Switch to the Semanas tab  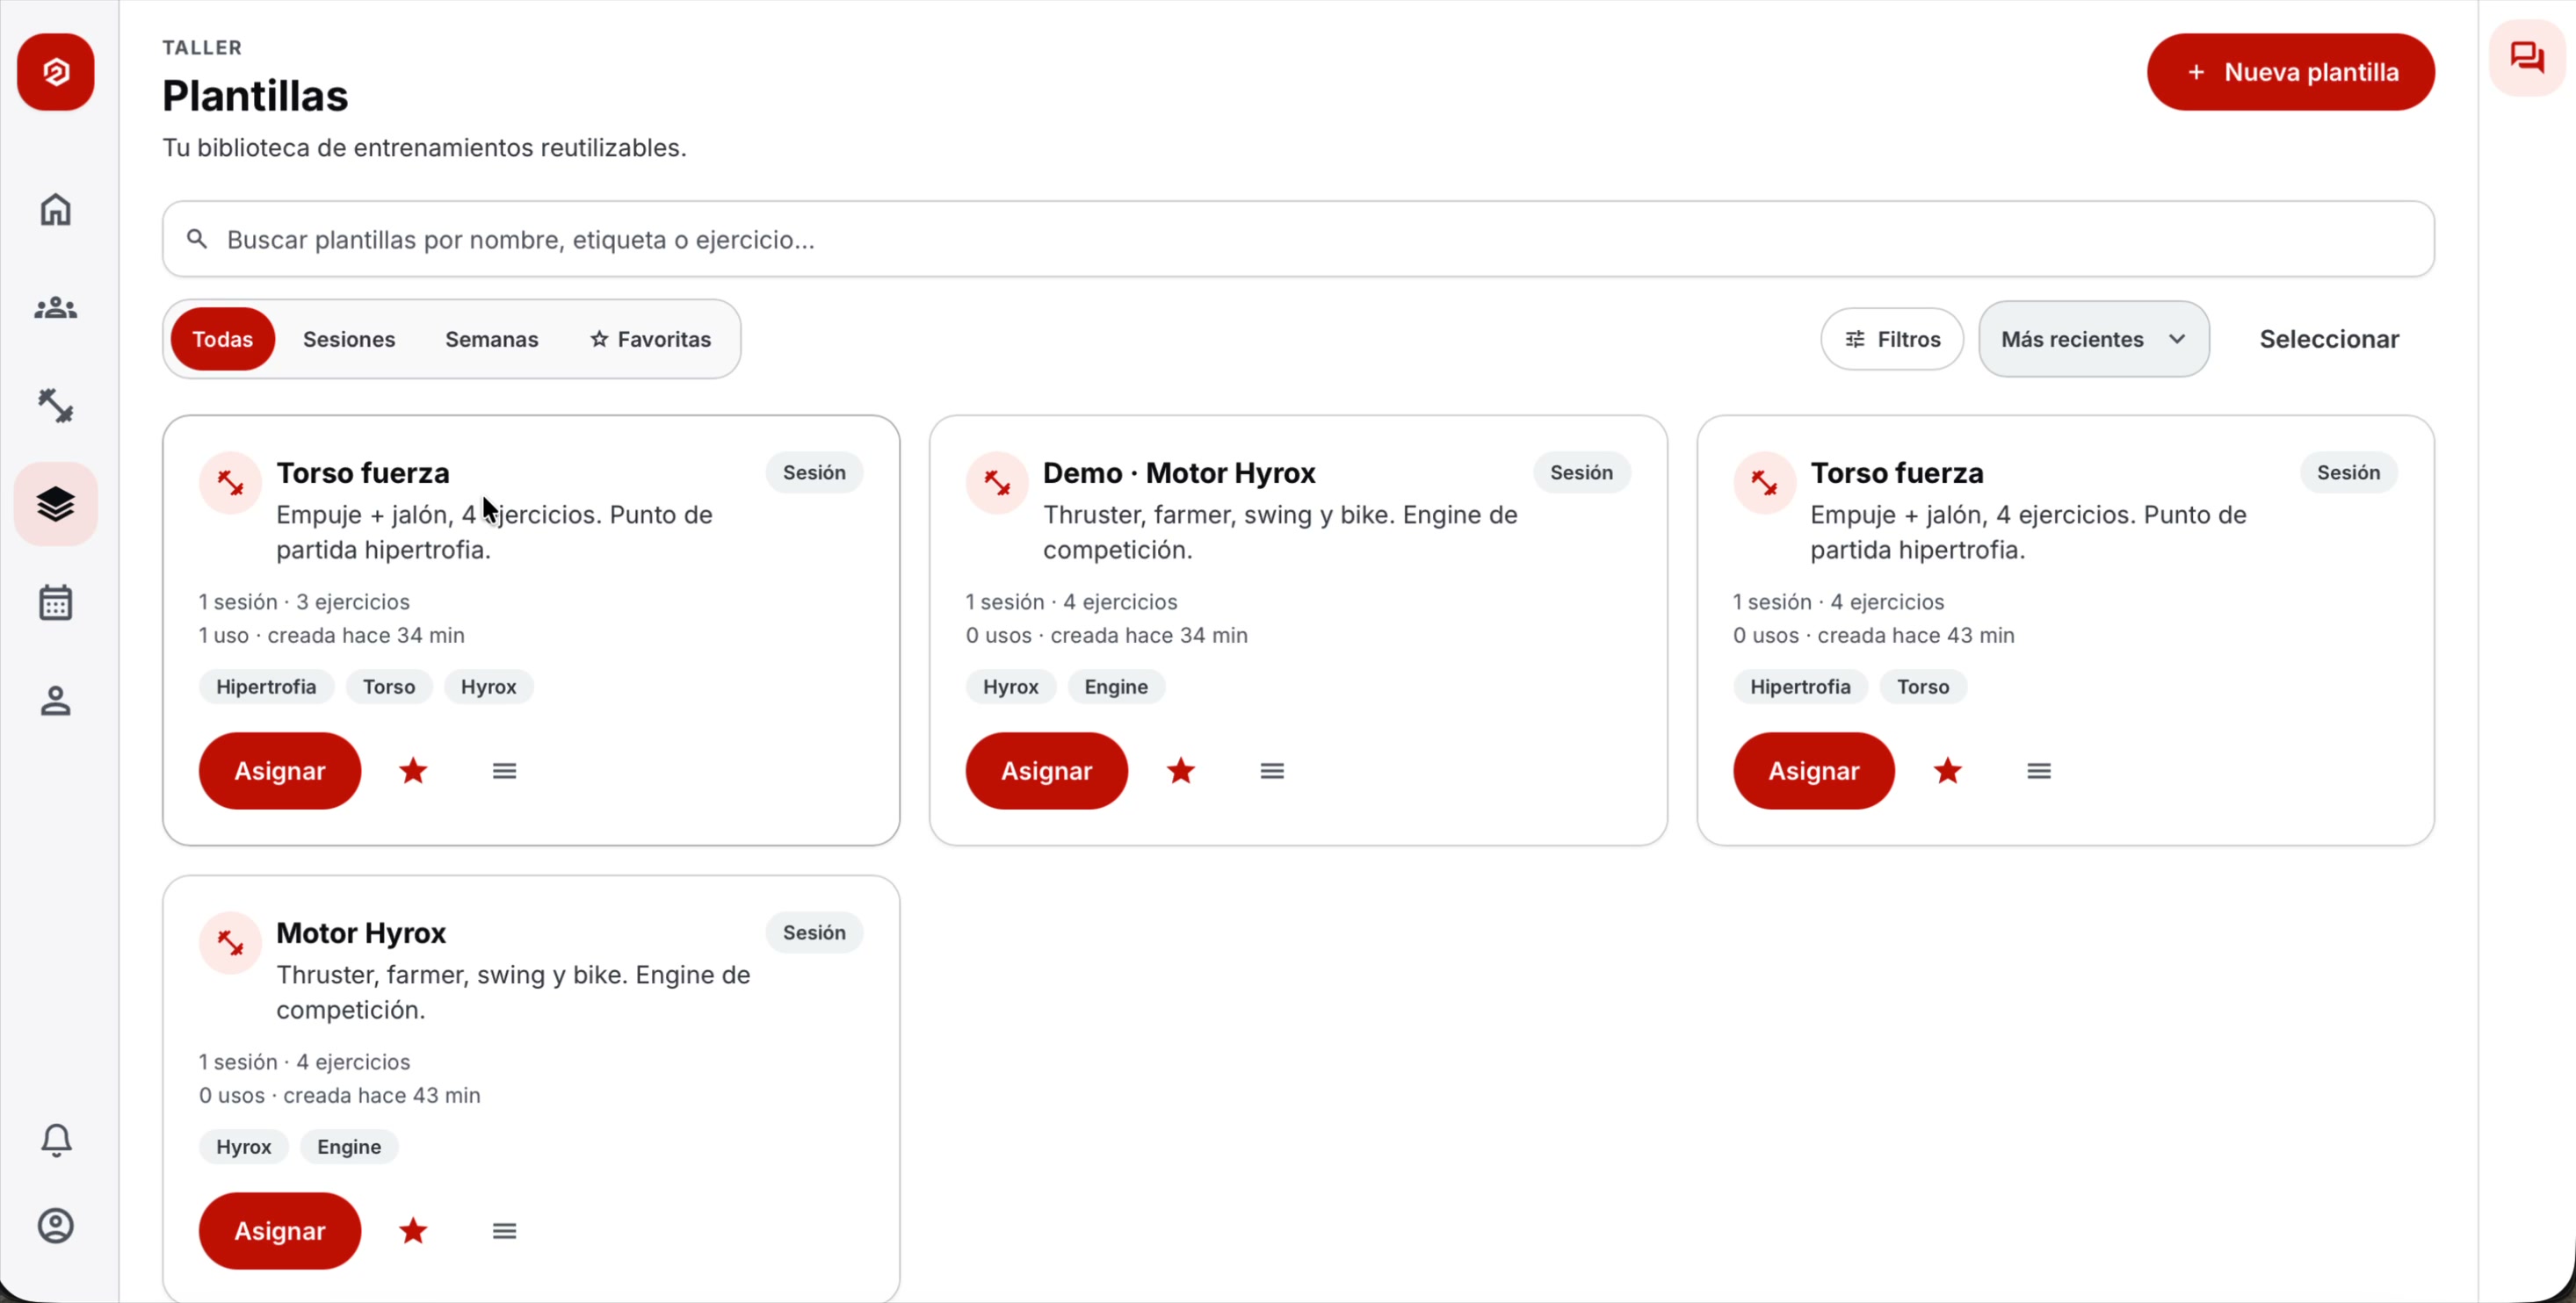click(x=492, y=339)
